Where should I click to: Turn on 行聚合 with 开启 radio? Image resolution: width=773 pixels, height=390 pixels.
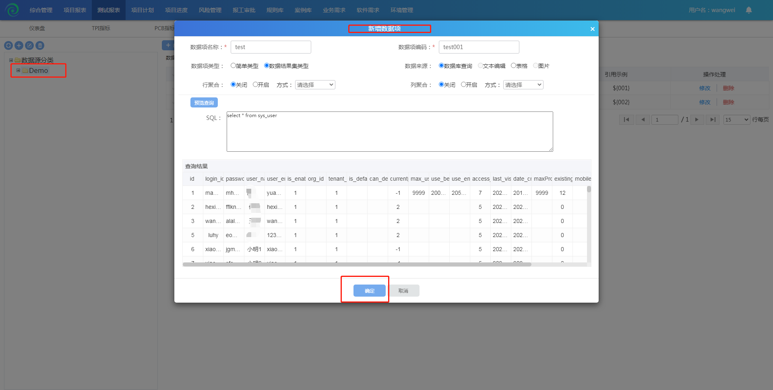pyautogui.click(x=255, y=85)
